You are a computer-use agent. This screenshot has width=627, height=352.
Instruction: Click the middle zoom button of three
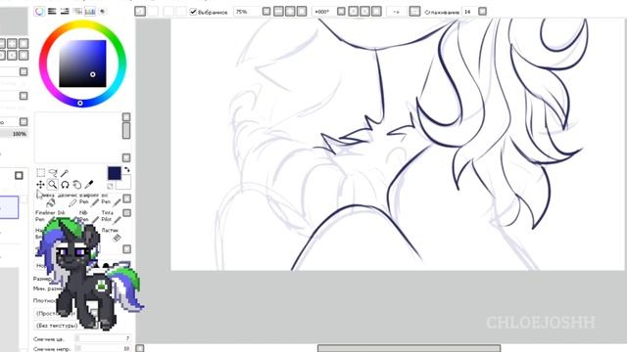(290, 12)
